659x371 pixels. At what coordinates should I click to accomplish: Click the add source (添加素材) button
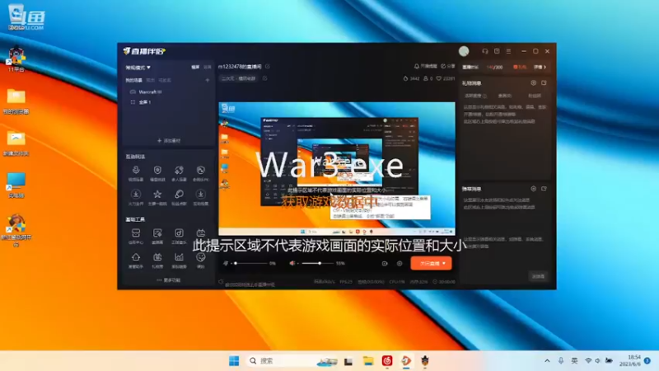click(169, 140)
